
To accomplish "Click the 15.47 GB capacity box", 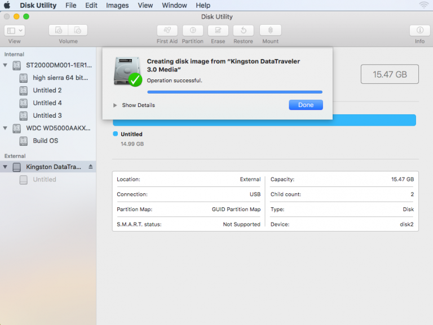I will (x=390, y=74).
